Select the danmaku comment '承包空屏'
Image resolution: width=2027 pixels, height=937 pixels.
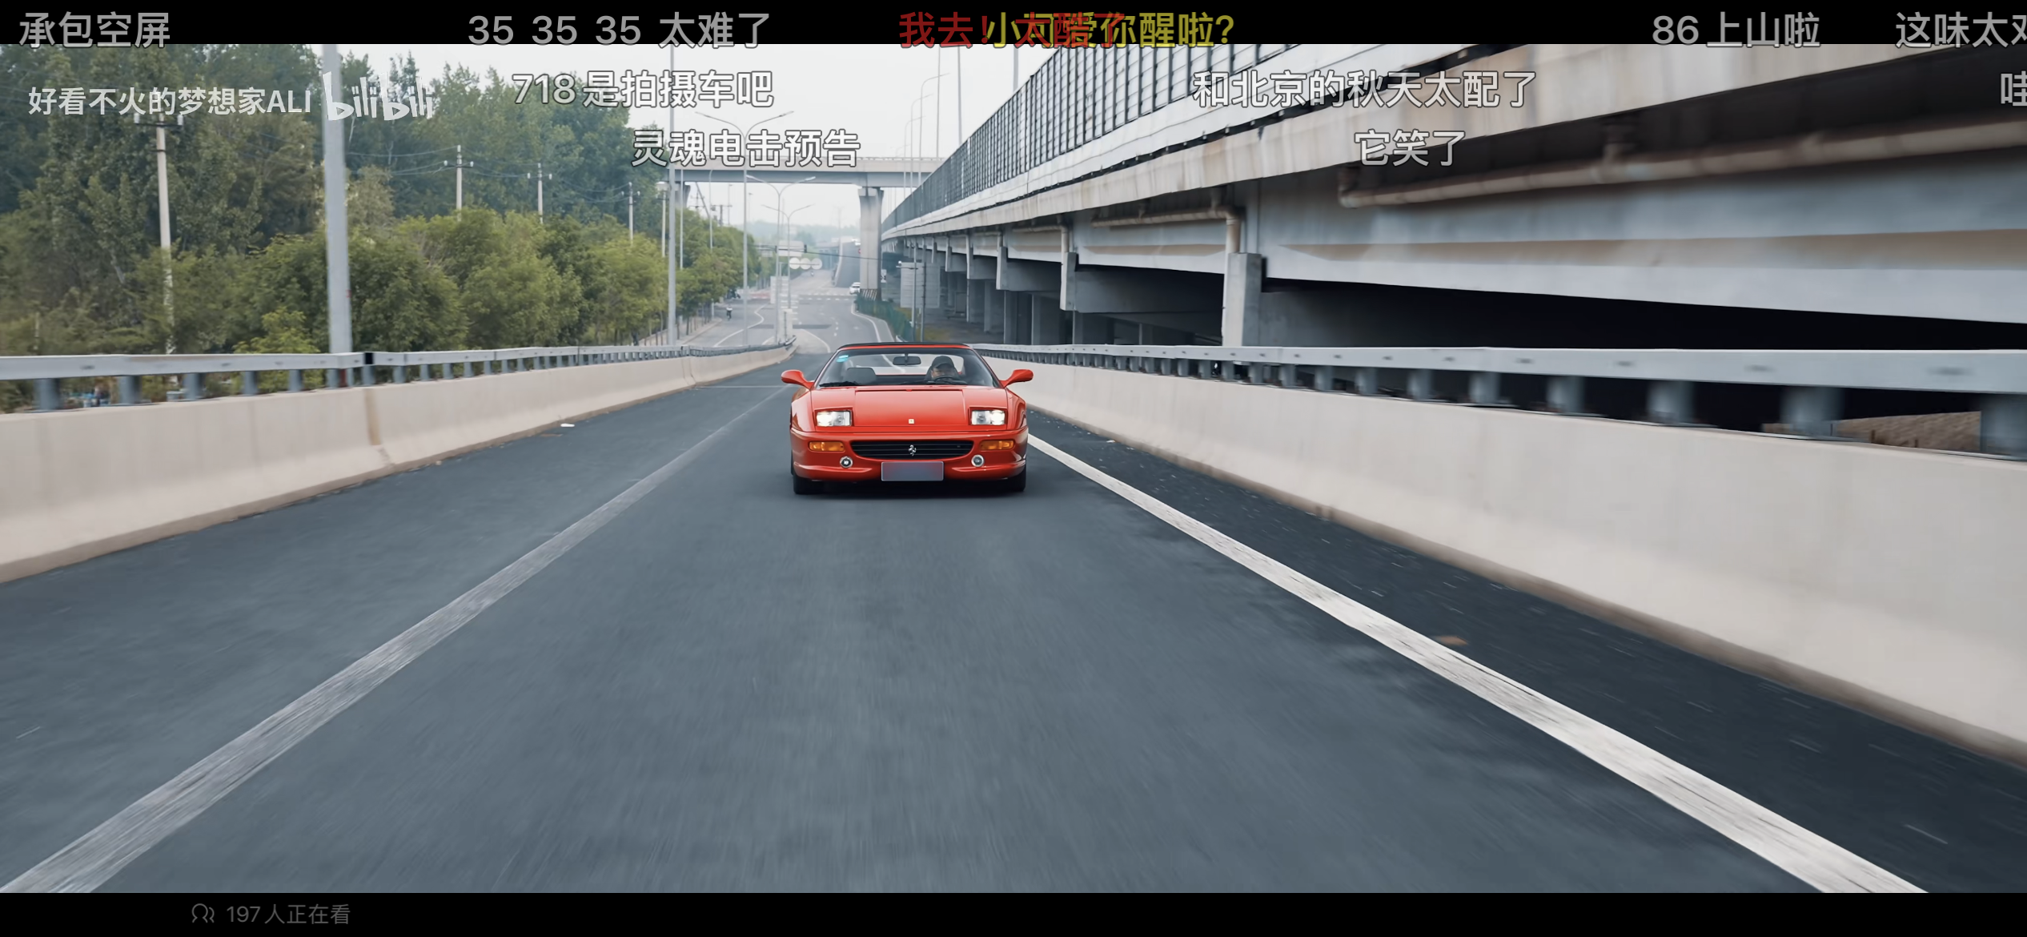point(94,31)
